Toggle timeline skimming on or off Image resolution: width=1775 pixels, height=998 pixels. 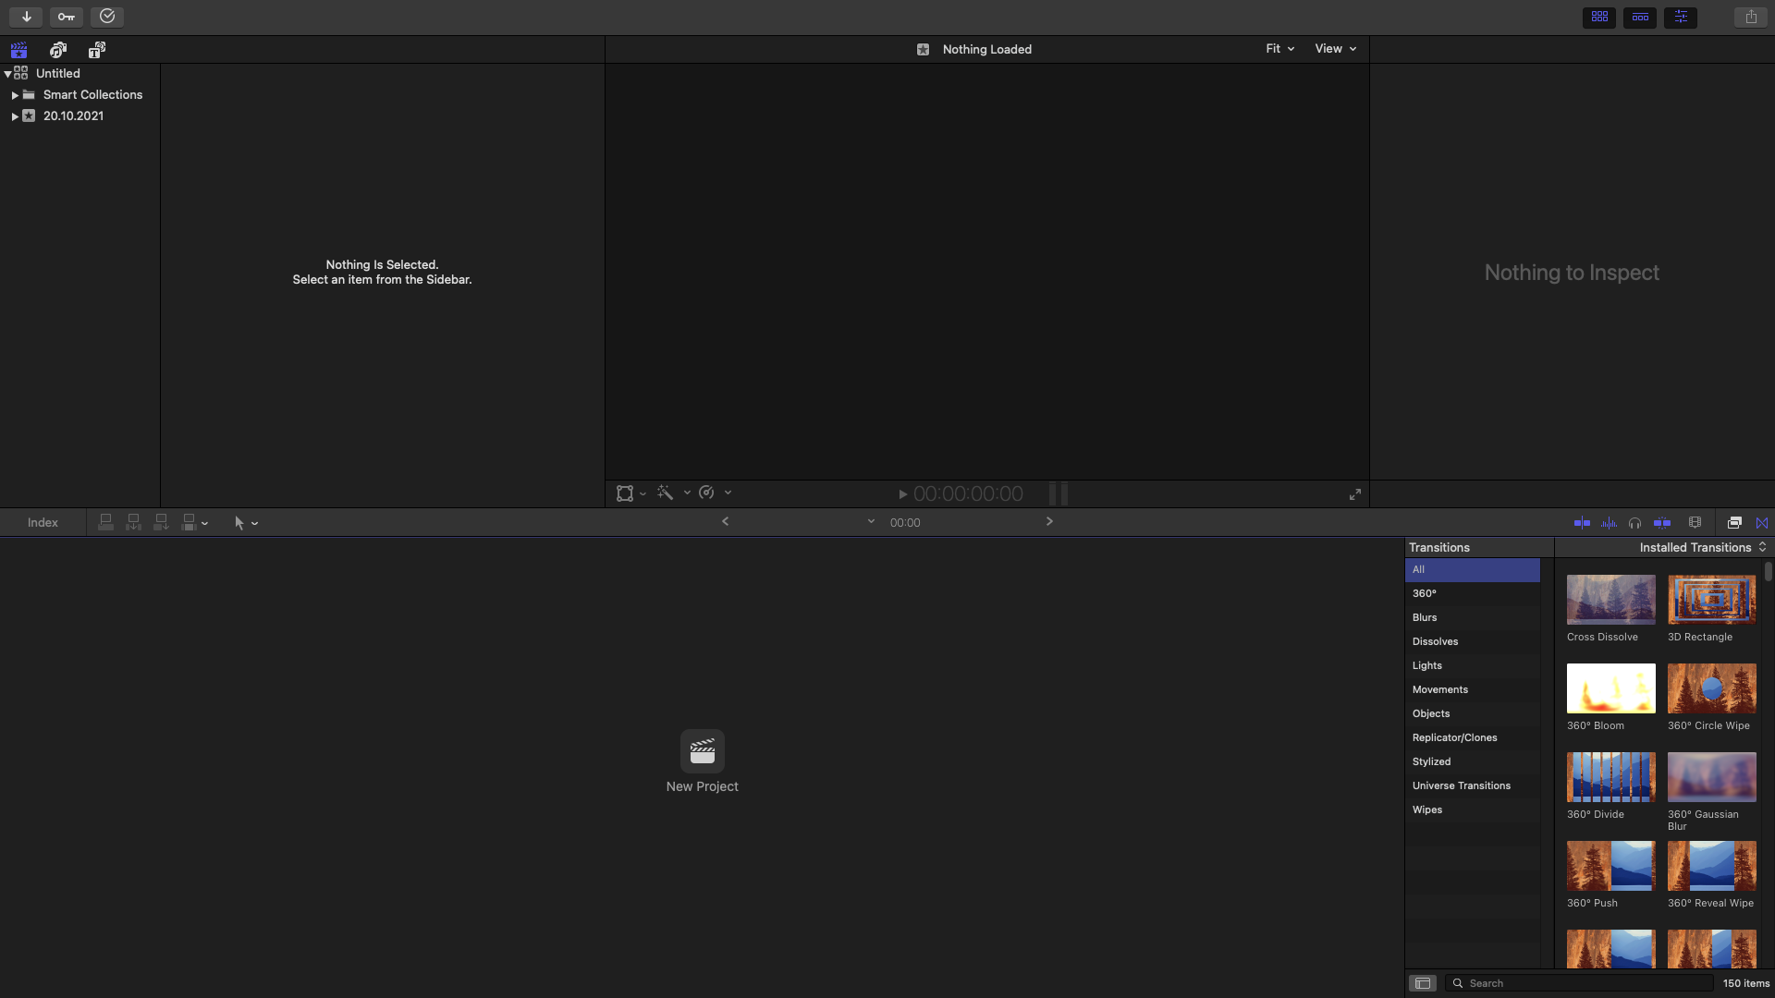click(x=1582, y=523)
